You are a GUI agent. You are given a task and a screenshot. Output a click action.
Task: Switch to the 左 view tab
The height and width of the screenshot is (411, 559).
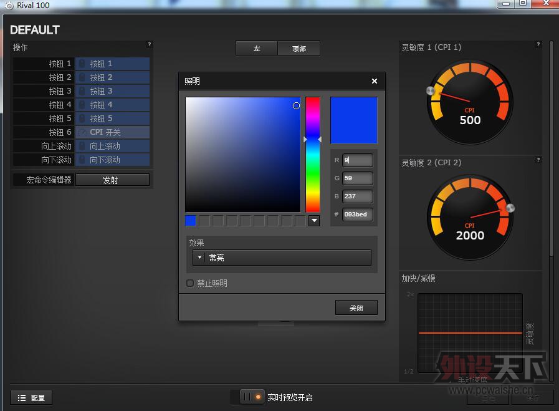[257, 48]
